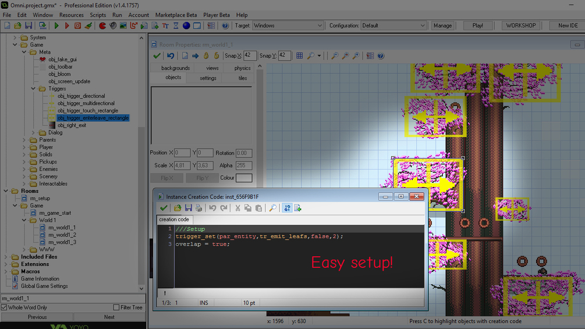Expand the Enemies folder
585x329 pixels.
pos(24,169)
